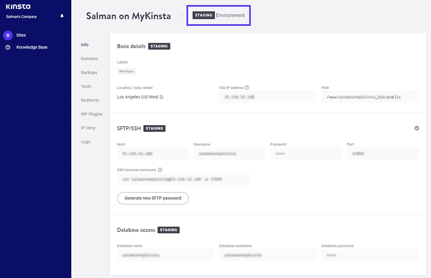
Task: Switch to the WP Plugins tab
Action: click(91, 114)
